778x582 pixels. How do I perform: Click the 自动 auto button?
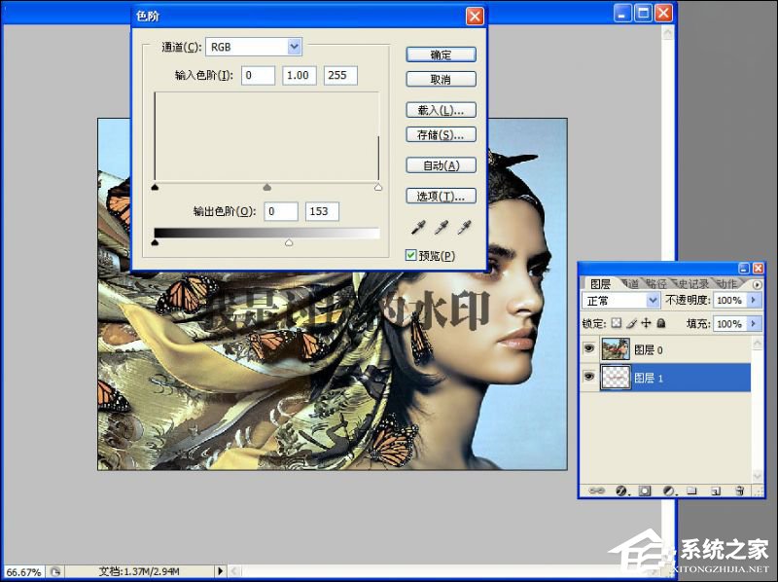[x=440, y=164]
